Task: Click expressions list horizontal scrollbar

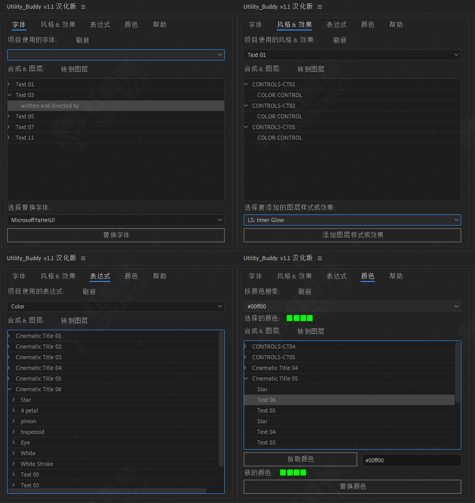Action: (x=108, y=491)
